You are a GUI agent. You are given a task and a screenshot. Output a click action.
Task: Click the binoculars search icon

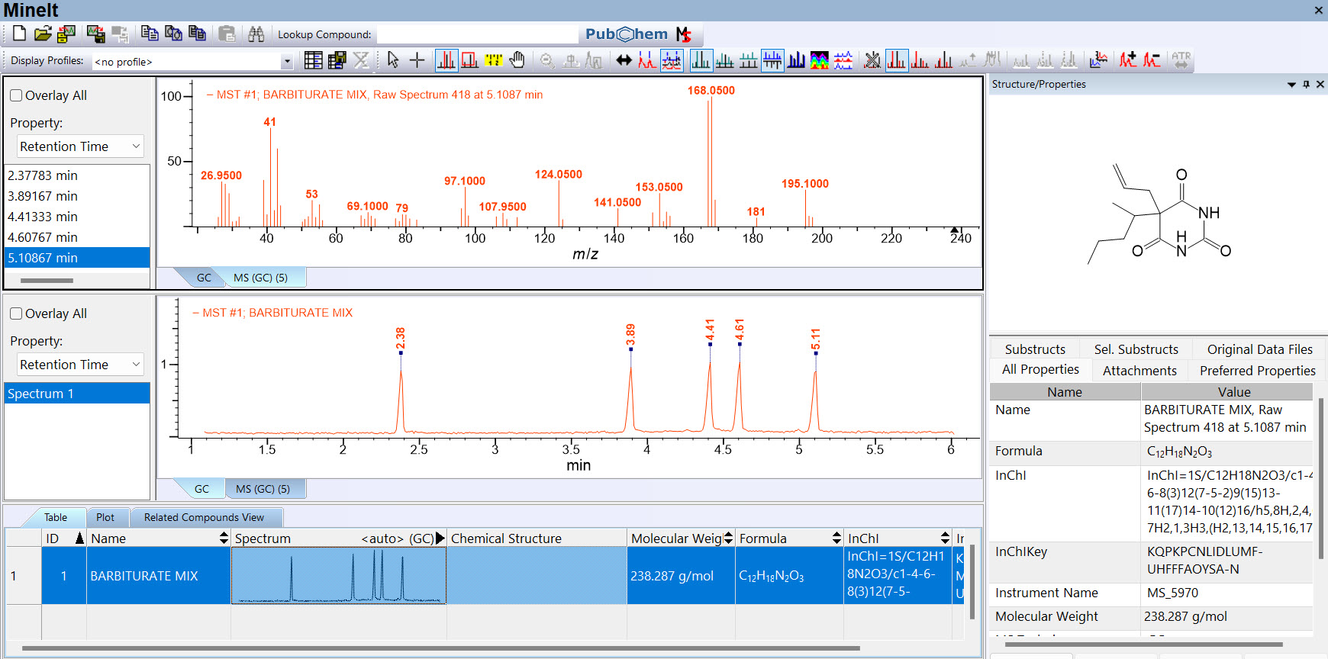(x=256, y=34)
